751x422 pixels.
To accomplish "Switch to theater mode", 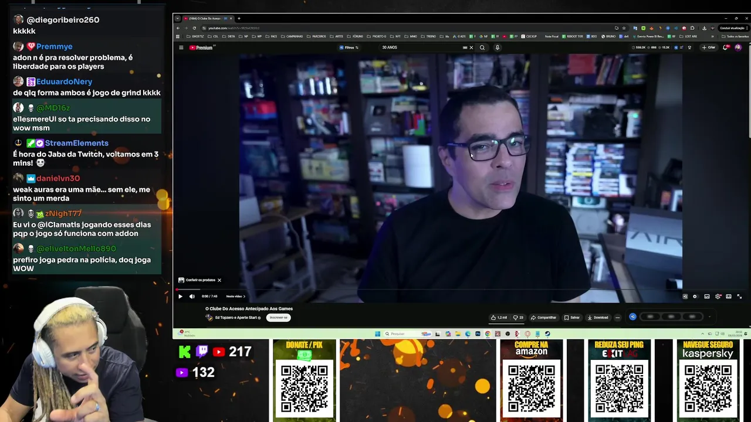I will tap(729, 297).
